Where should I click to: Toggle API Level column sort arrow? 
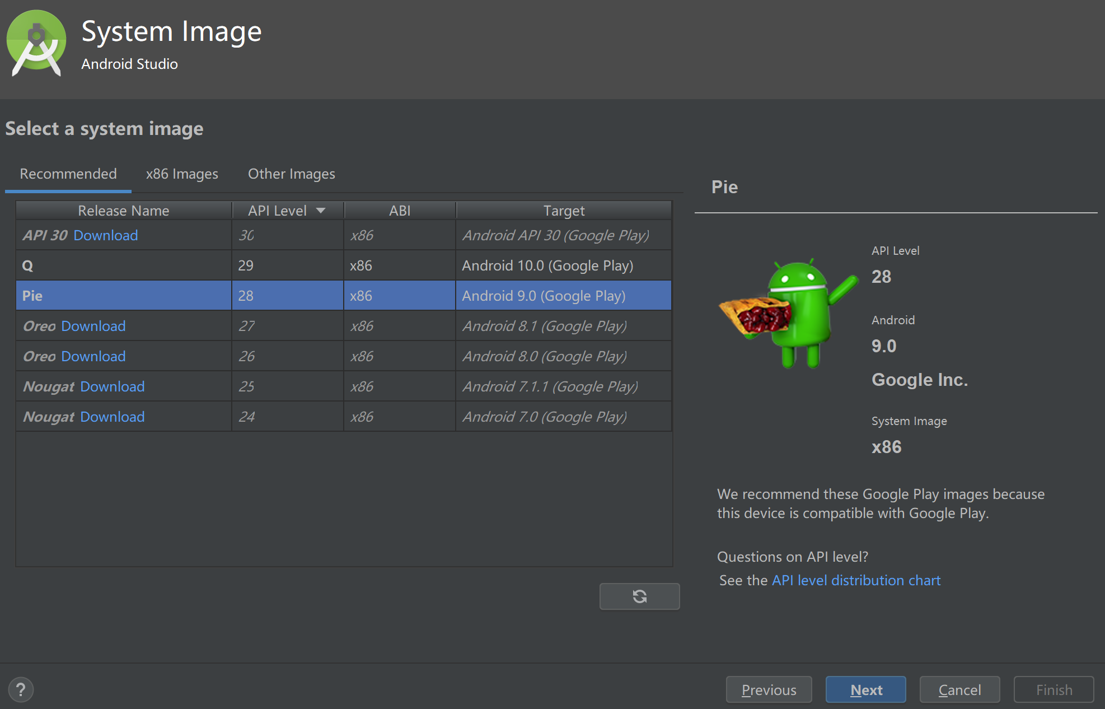click(321, 211)
